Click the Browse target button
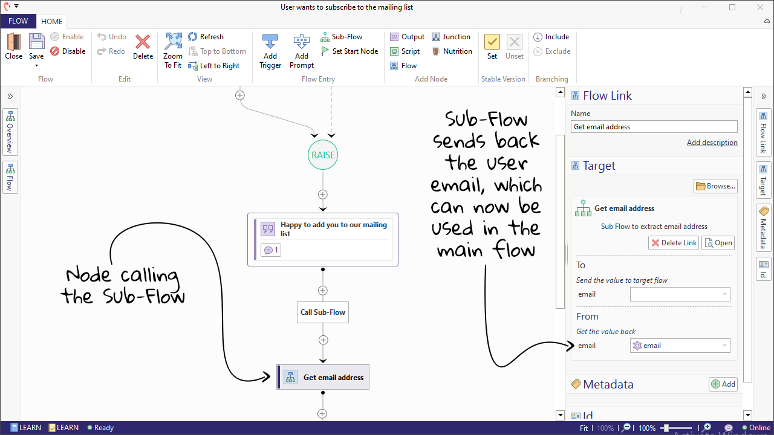This screenshot has width=774, height=435. [x=715, y=186]
